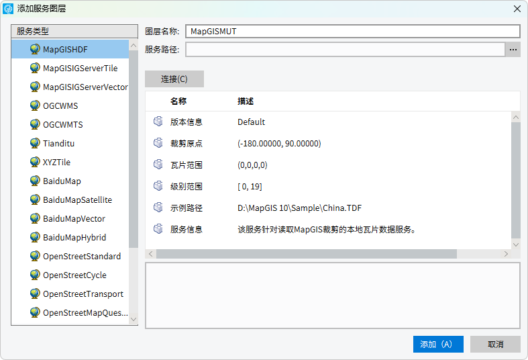Click the 取消 cancel button
528x360 pixels.
click(x=495, y=344)
